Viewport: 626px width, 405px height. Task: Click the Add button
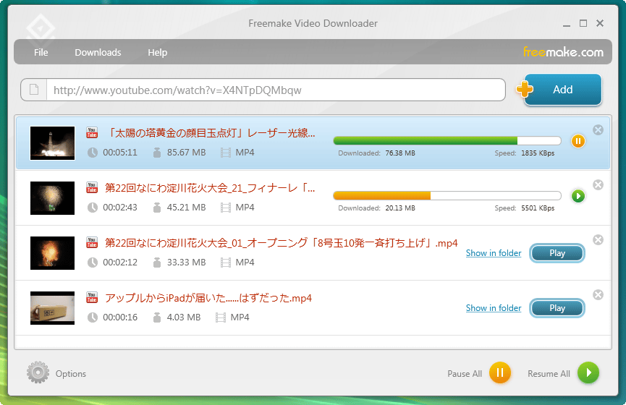pos(562,90)
